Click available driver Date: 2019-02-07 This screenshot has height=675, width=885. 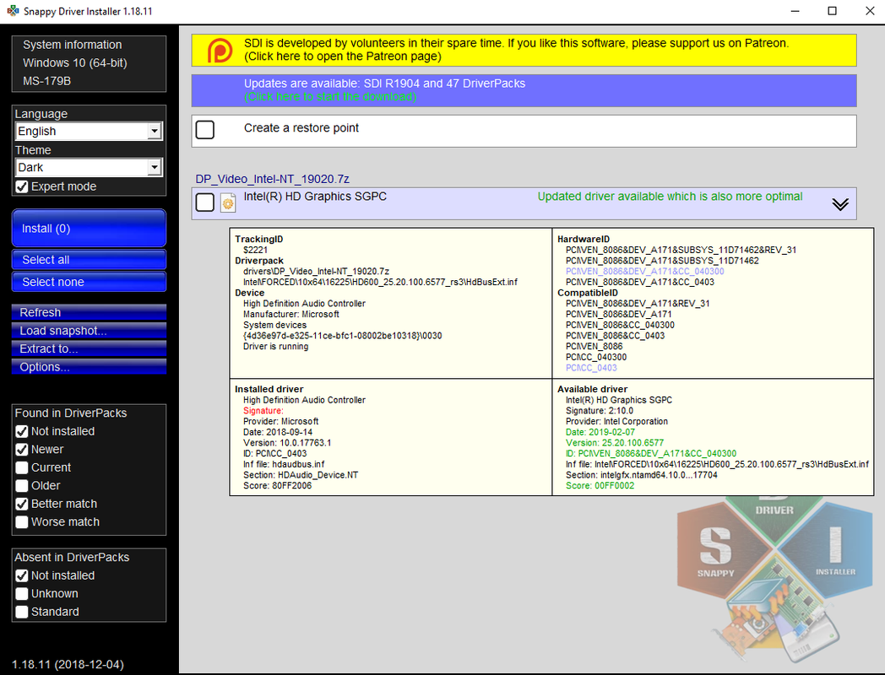point(600,432)
